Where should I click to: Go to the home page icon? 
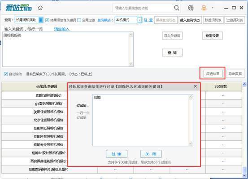40,8
